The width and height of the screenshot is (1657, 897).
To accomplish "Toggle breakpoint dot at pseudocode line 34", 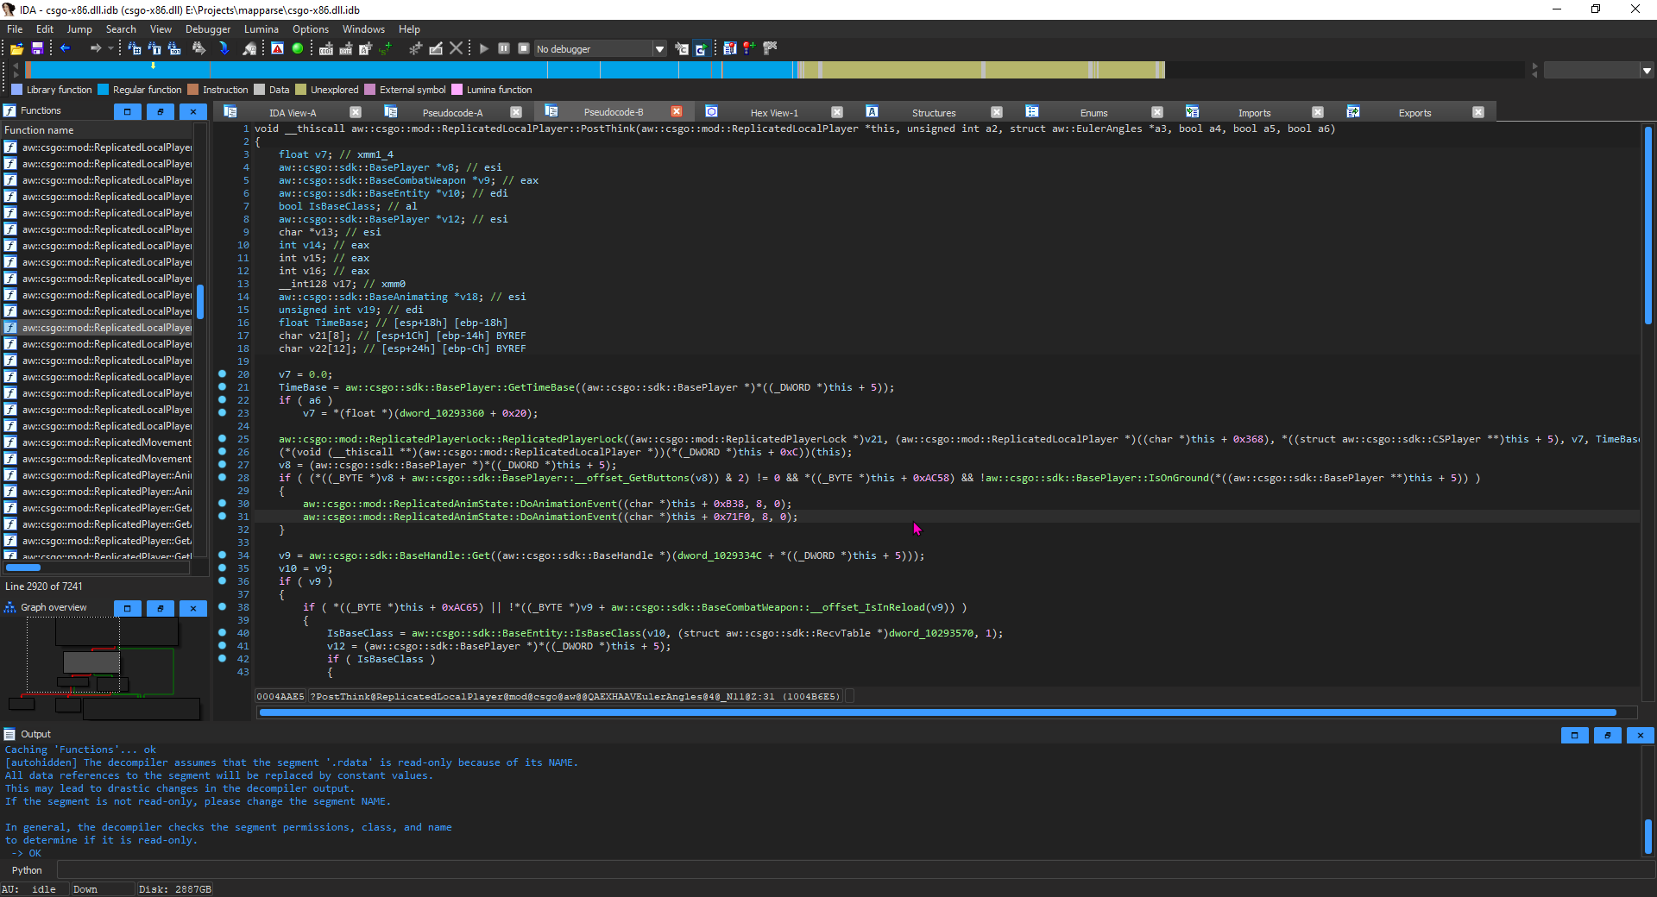I will pyautogui.click(x=222, y=555).
